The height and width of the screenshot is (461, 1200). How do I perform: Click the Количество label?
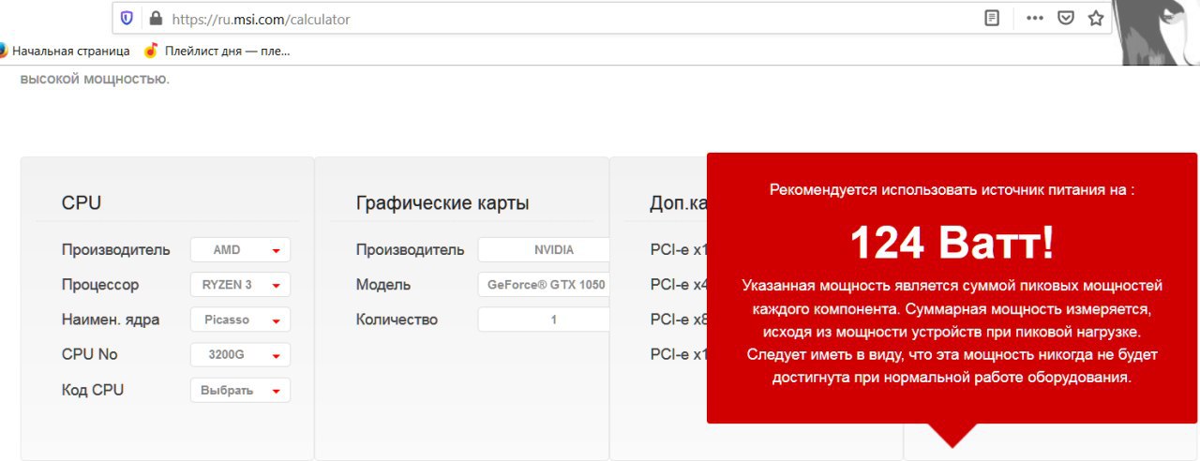(x=397, y=320)
